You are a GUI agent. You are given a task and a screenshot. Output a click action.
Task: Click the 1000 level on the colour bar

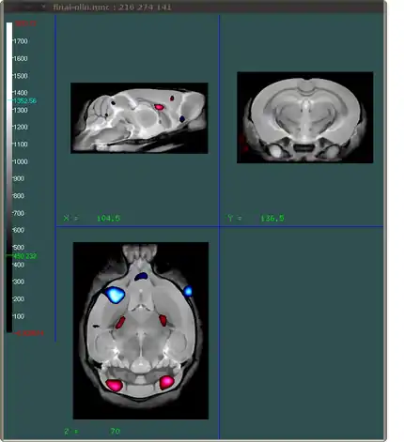20,161
